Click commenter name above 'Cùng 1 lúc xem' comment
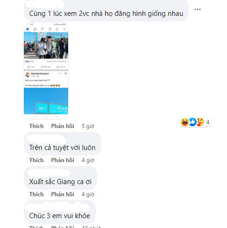 (45, 4)
